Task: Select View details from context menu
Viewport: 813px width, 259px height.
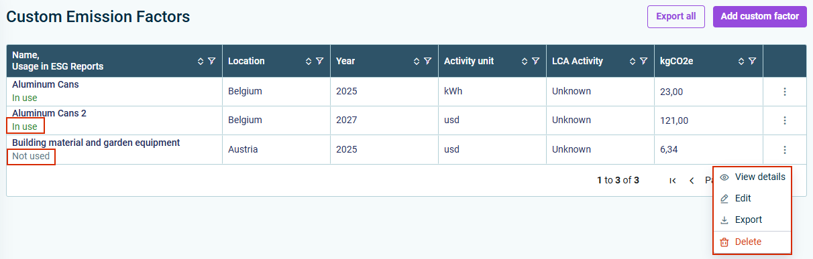Action: pyautogui.click(x=752, y=177)
